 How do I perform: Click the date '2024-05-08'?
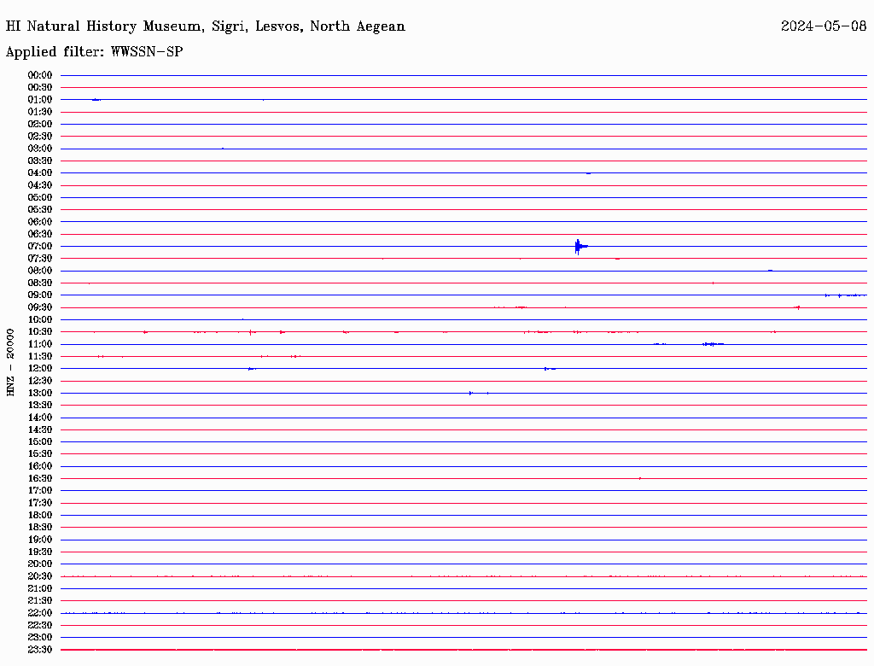coord(824,26)
